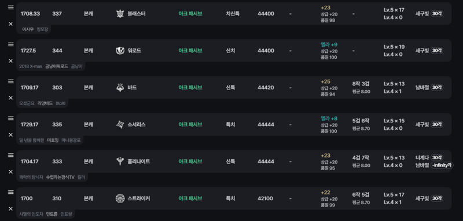The height and width of the screenshot is (221, 463).
Task: Click the 소서리스 class icon
Action: pos(120,125)
